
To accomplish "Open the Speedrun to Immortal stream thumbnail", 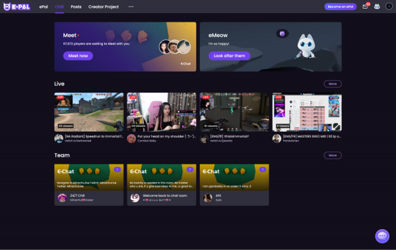I will pyautogui.click(x=89, y=112).
